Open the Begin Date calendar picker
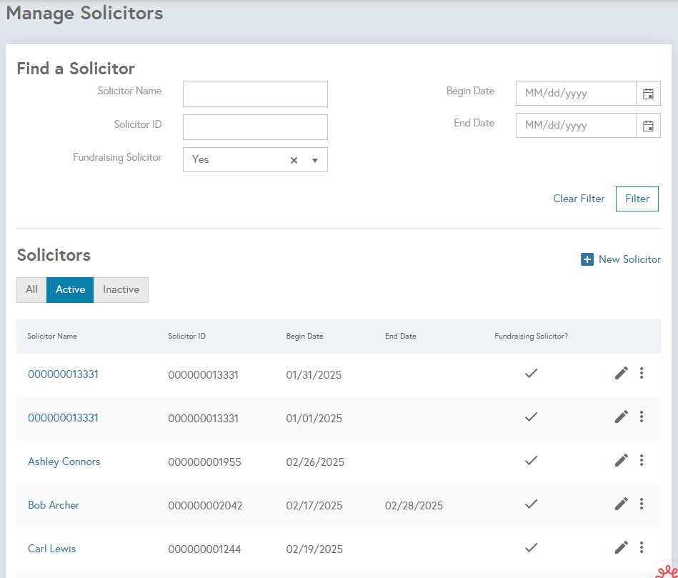 pyautogui.click(x=648, y=94)
